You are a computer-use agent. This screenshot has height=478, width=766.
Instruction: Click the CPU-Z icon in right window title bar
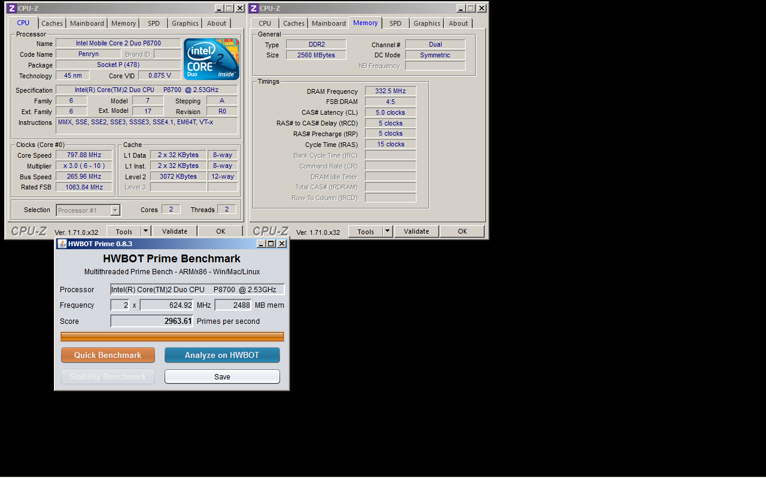(x=253, y=8)
